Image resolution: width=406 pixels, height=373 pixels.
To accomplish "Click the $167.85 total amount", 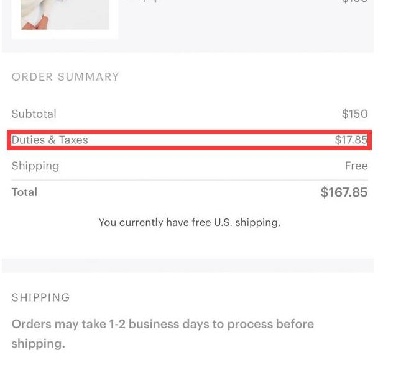I will click(x=344, y=192).
